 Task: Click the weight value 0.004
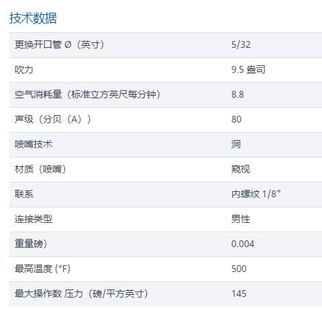click(243, 244)
